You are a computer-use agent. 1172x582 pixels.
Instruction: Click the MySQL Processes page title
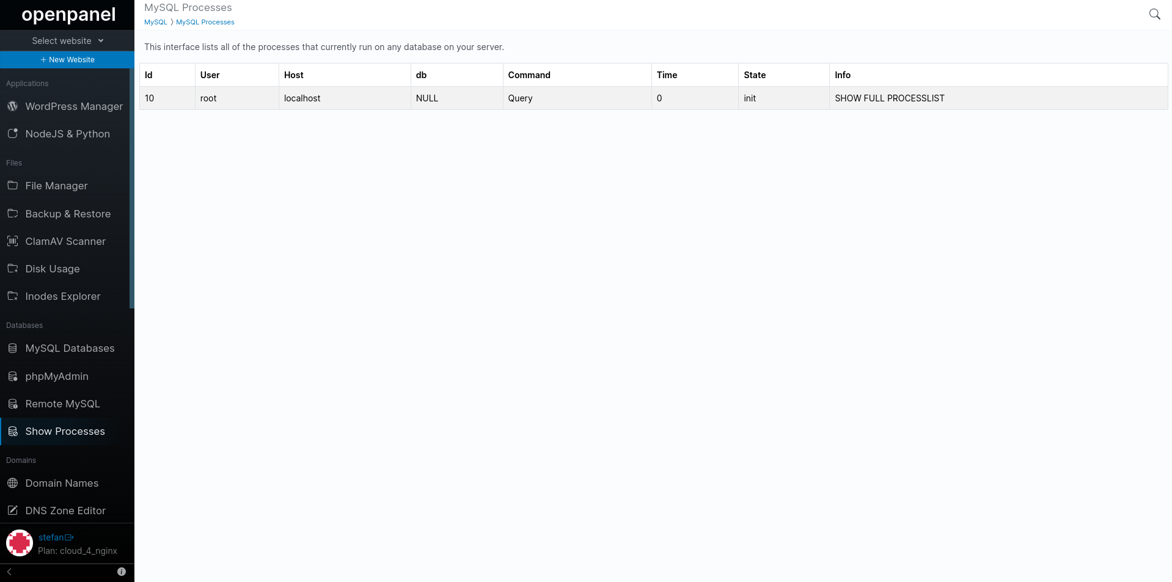coord(188,7)
